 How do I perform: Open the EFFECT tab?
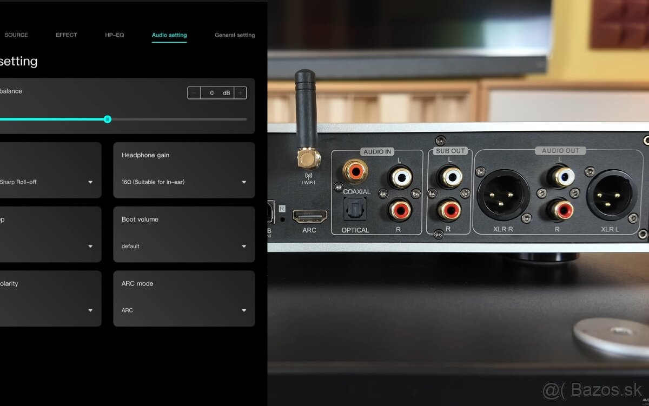tap(67, 35)
